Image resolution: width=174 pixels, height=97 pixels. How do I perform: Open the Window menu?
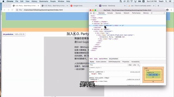pyautogui.click(x=61, y=1)
